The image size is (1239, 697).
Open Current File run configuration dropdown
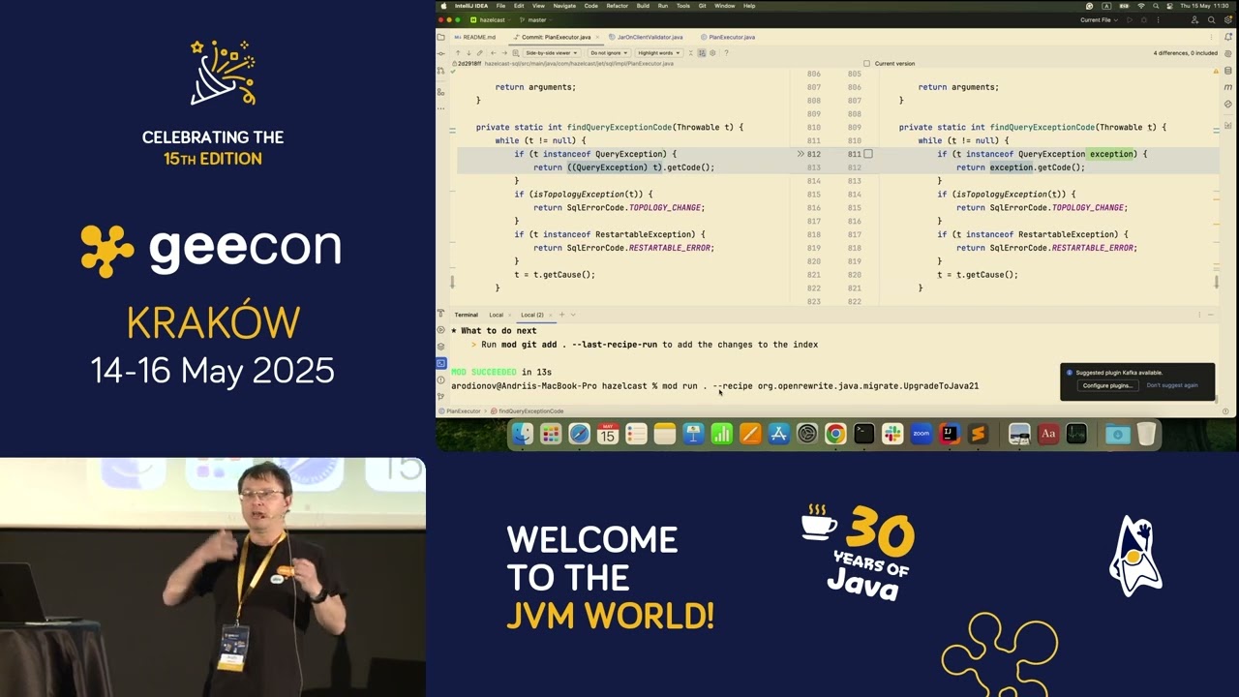[x=1098, y=19]
